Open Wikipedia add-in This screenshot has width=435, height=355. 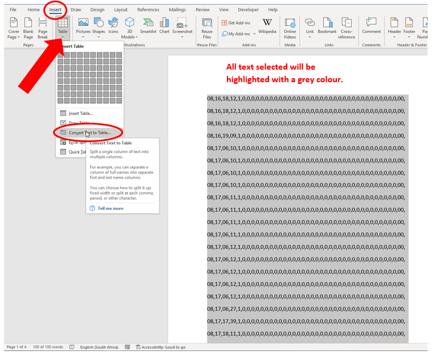tap(267, 26)
